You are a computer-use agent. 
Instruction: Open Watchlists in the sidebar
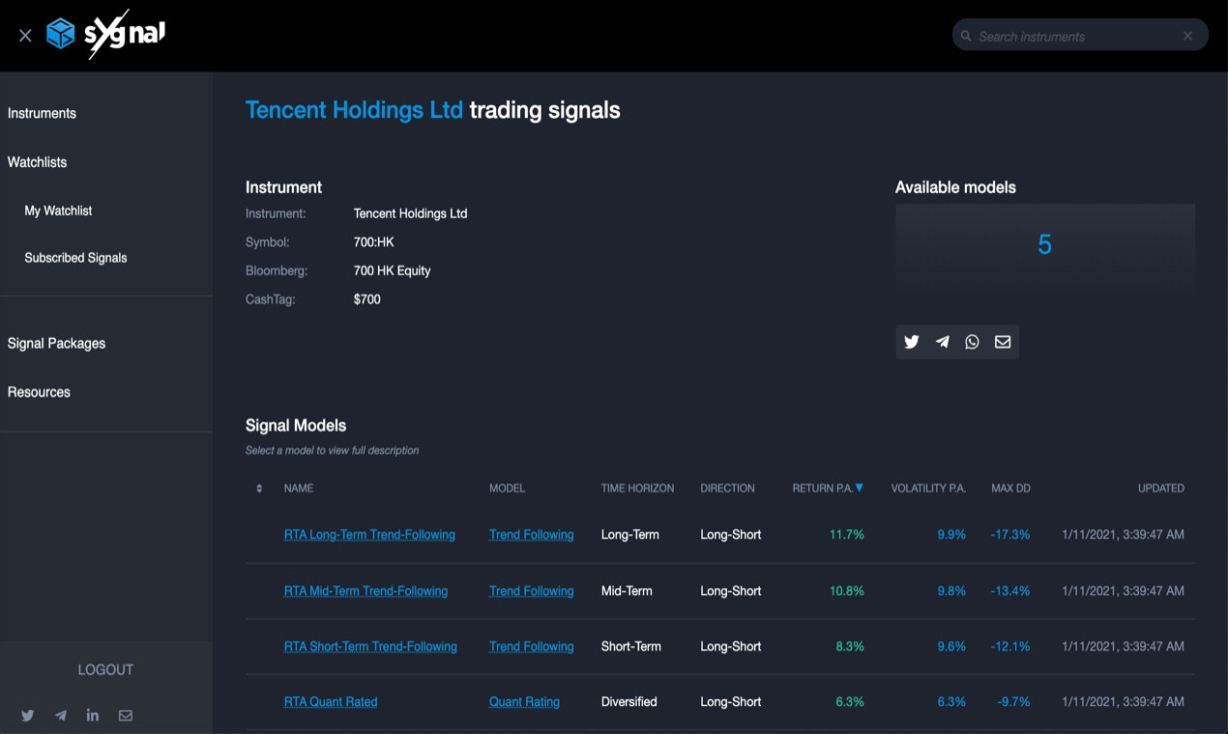[38, 162]
